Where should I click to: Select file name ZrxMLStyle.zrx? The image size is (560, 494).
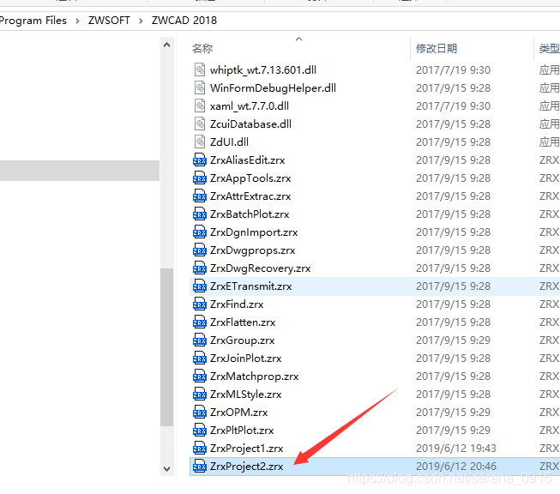246,394
